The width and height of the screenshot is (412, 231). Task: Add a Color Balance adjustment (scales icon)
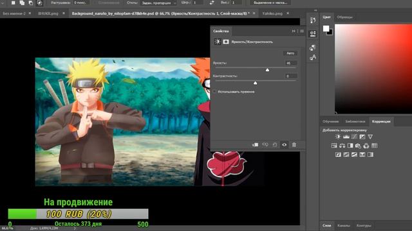coord(342,146)
